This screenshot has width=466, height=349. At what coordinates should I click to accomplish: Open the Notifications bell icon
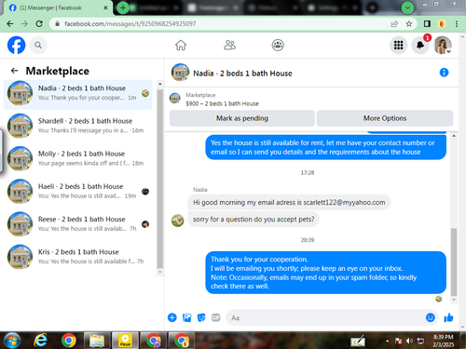click(420, 46)
